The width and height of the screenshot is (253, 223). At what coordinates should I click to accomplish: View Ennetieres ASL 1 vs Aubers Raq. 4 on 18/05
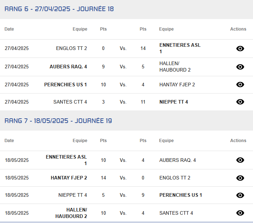[240, 160]
